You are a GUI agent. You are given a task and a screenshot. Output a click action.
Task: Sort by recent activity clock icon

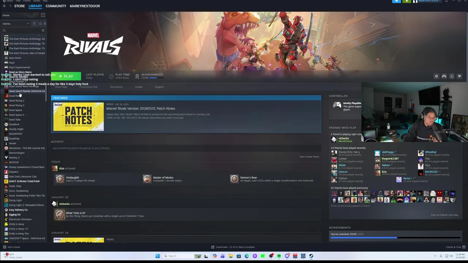pos(40,24)
